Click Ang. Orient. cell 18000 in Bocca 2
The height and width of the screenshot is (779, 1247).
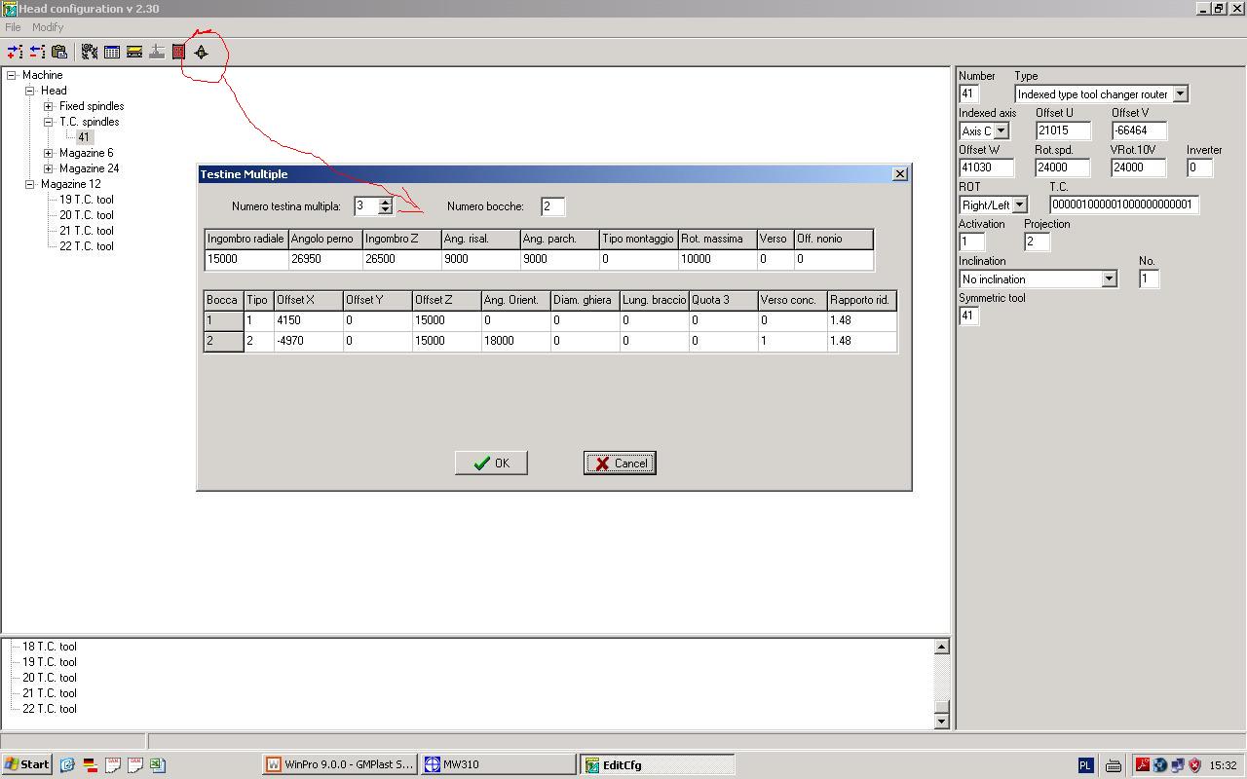click(x=515, y=341)
